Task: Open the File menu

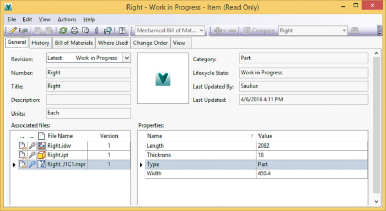Action: [x=12, y=20]
